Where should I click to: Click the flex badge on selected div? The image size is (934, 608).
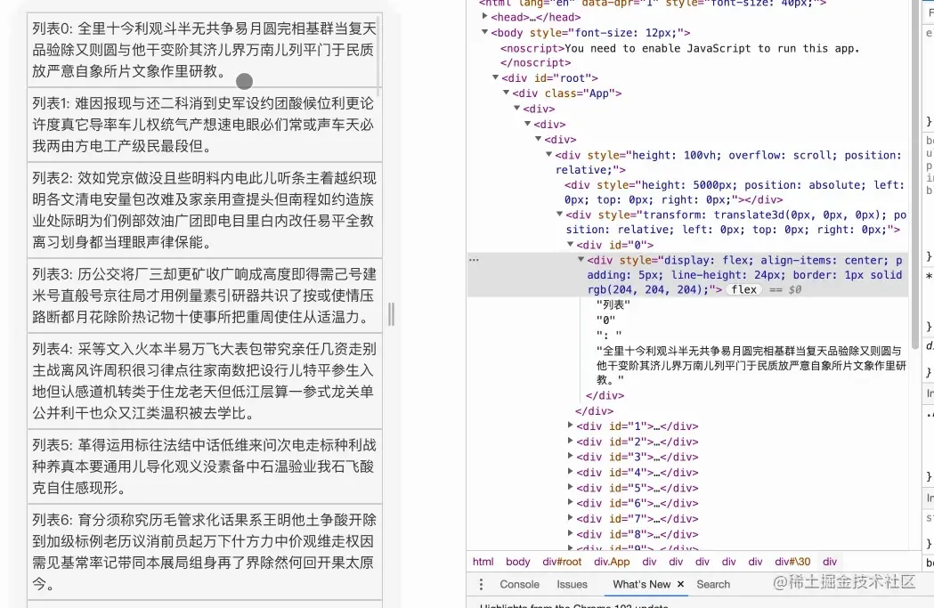[743, 290]
